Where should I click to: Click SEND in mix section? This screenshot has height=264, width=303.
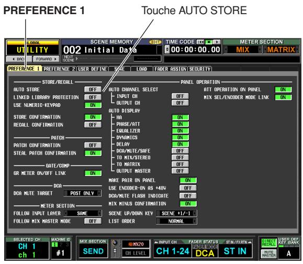[93, 251]
